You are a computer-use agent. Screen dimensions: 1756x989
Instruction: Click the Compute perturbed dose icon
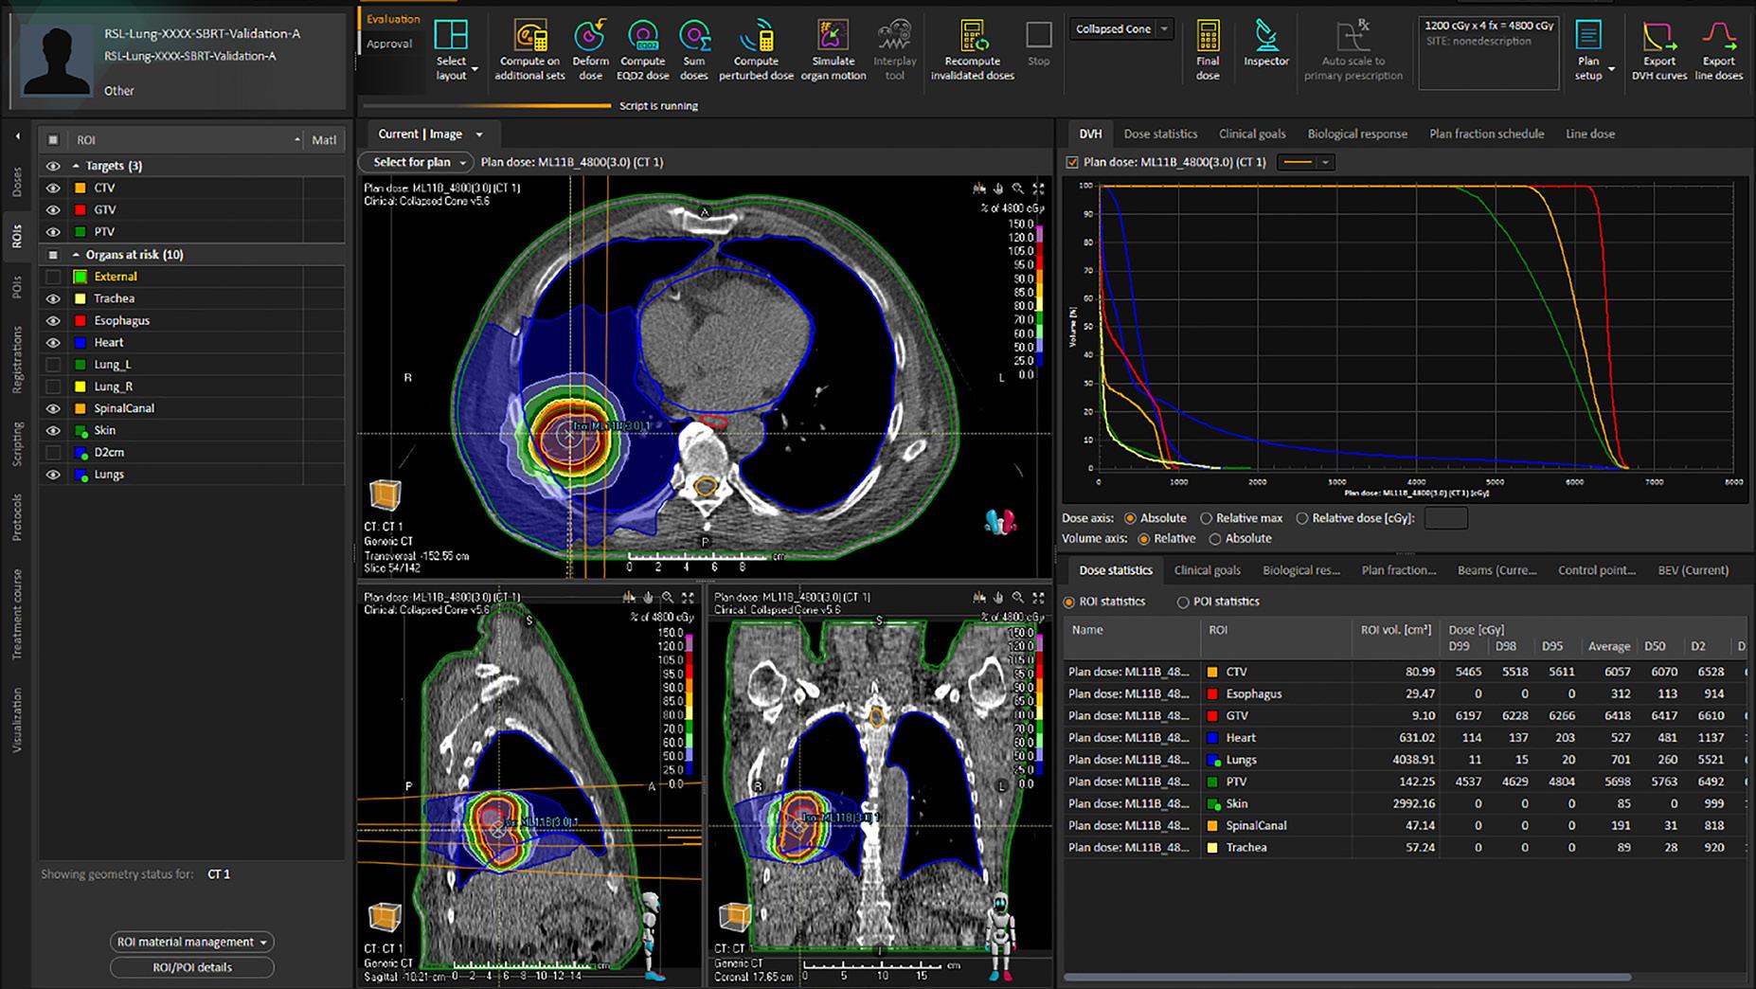coord(756,38)
